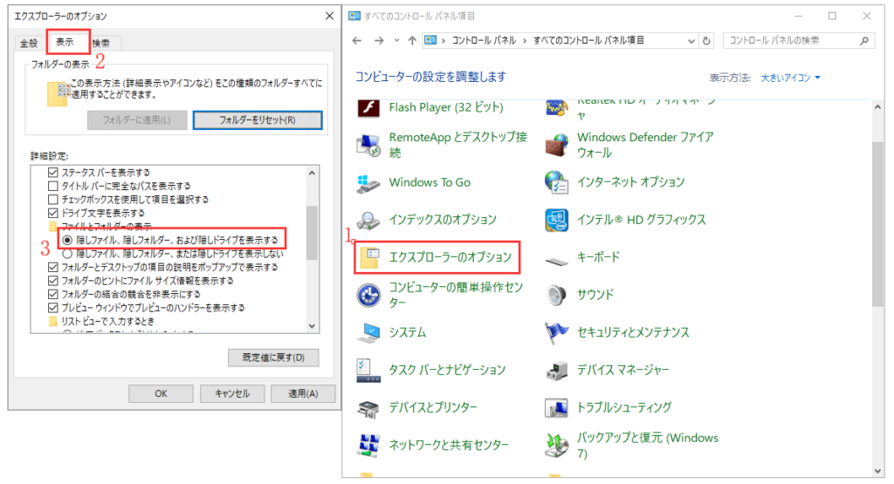Open システム icon
The width and height of the screenshot is (894, 484).
[x=368, y=333]
